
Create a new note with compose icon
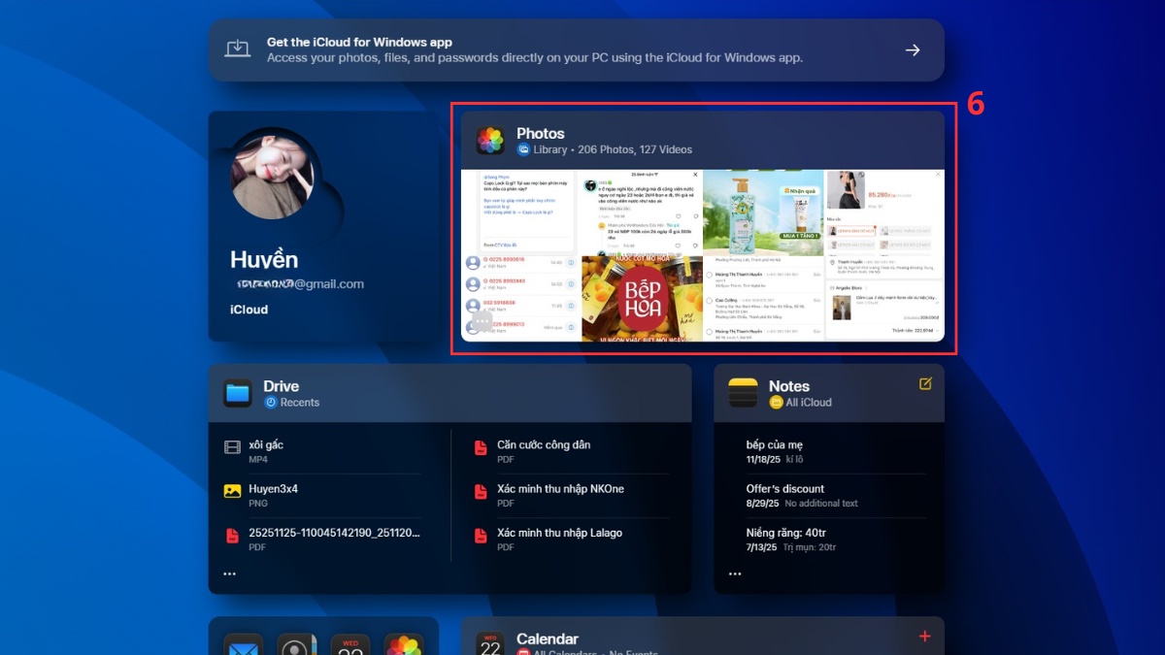pyautogui.click(x=925, y=384)
